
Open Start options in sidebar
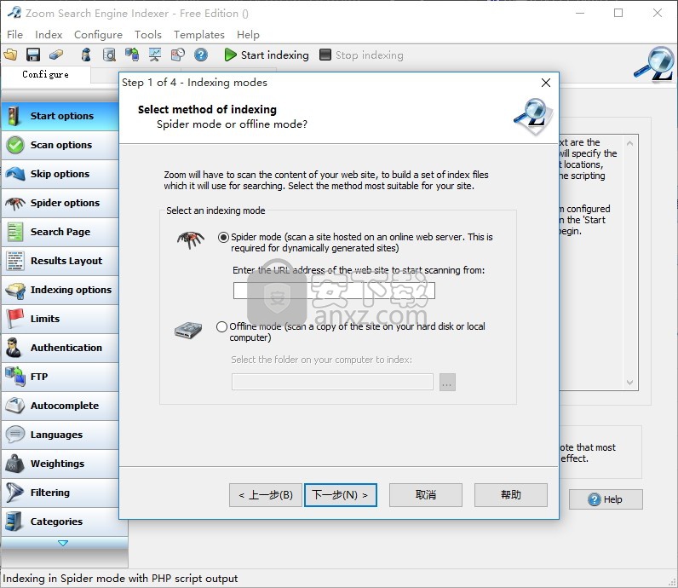pyautogui.click(x=60, y=116)
